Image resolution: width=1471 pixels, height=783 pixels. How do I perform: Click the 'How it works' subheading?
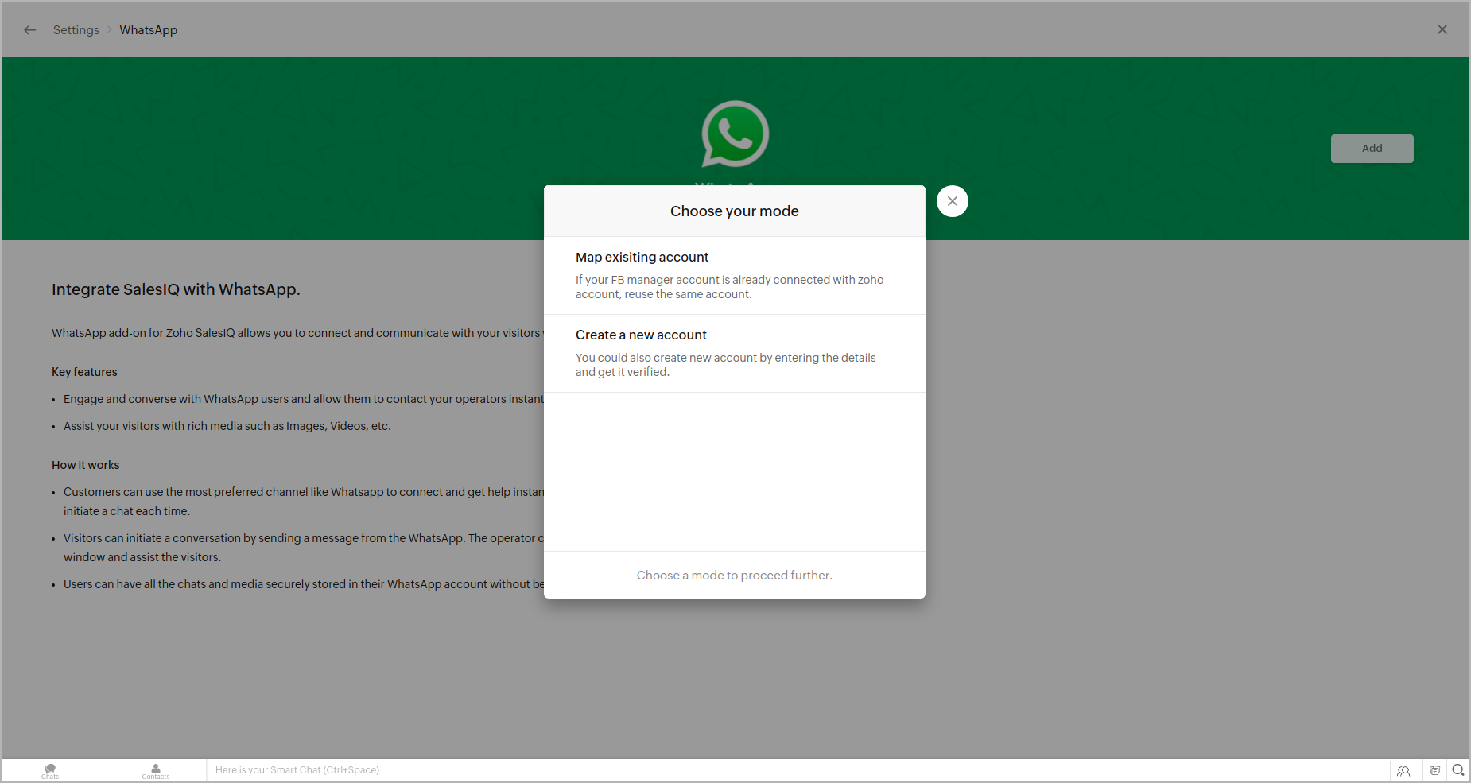click(x=86, y=465)
